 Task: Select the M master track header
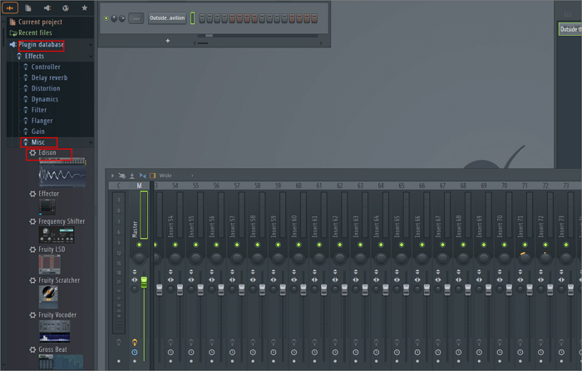tap(139, 185)
